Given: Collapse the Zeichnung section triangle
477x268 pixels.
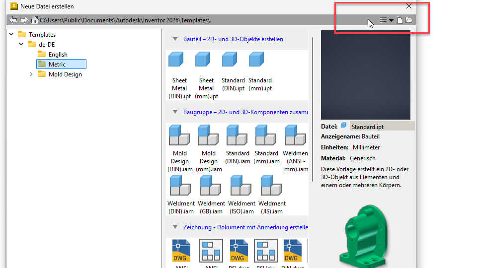Looking at the screenshot, I should click(x=175, y=227).
